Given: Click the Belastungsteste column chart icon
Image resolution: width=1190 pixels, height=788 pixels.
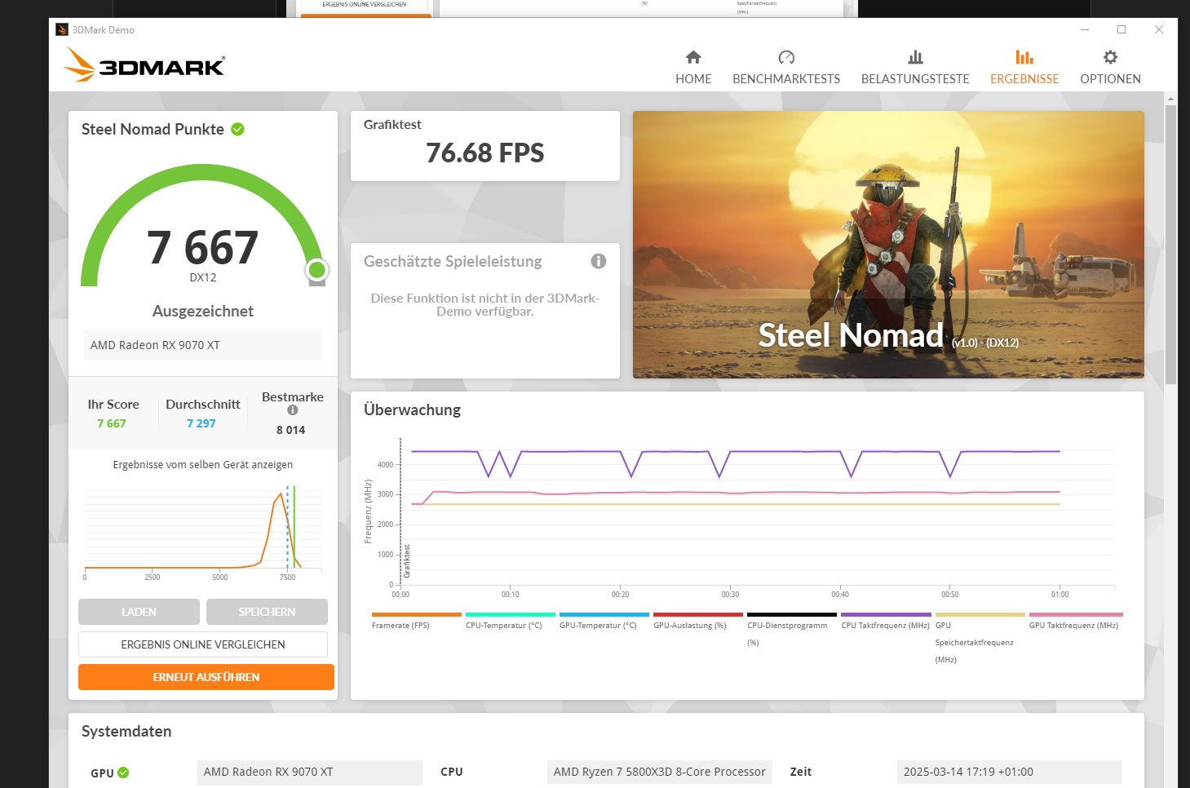Looking at the screenshot, I should coord(914,57).
